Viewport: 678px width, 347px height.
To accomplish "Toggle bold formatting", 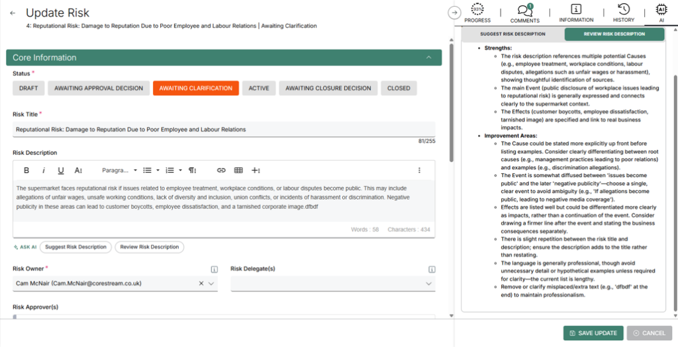I will 26,171.
